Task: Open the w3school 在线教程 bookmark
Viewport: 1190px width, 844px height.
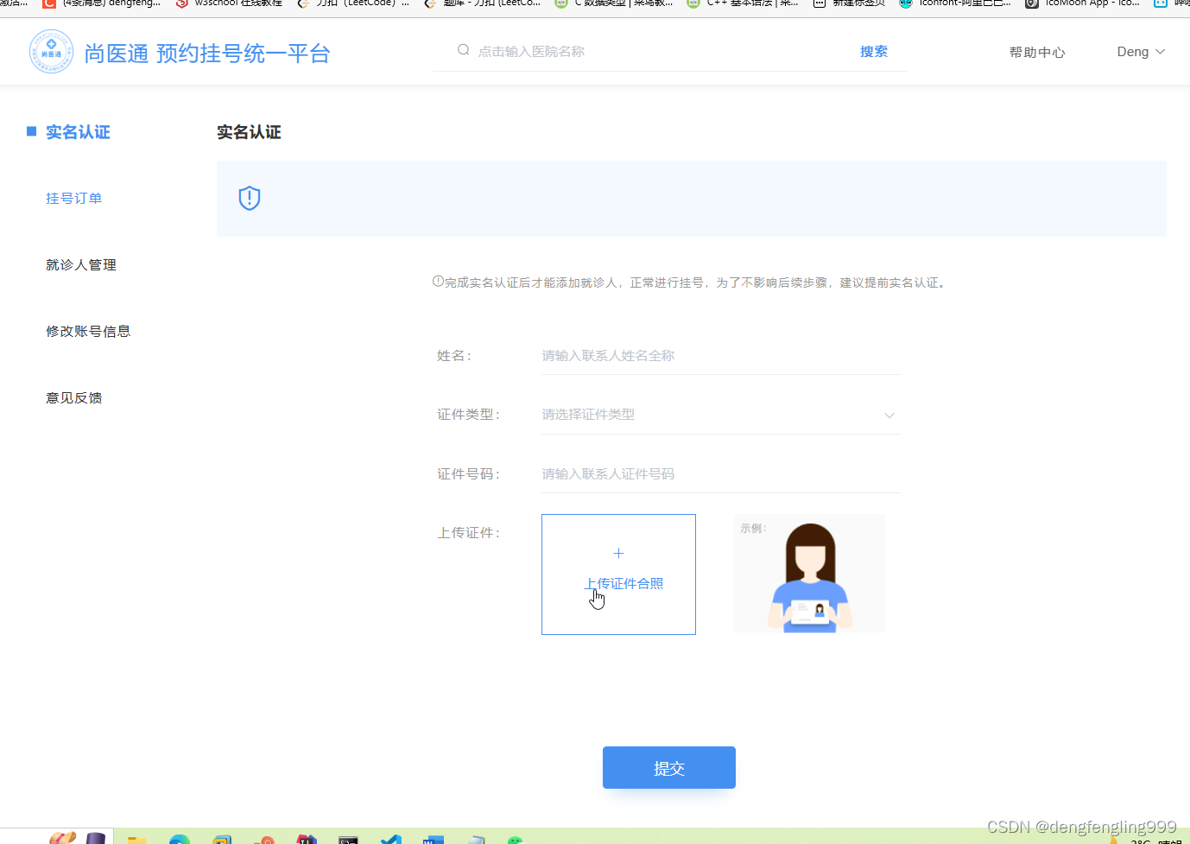Action: 230,3
